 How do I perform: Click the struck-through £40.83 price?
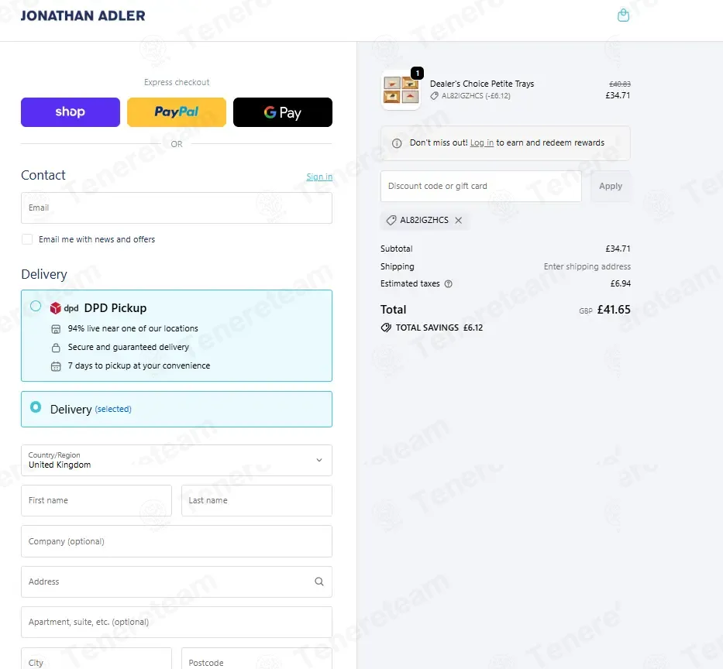[x=620, y=84]
